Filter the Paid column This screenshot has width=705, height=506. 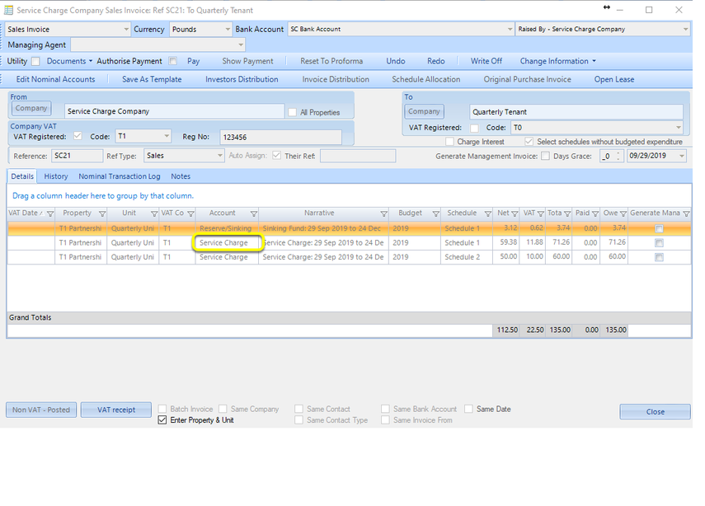coord(595,213)
